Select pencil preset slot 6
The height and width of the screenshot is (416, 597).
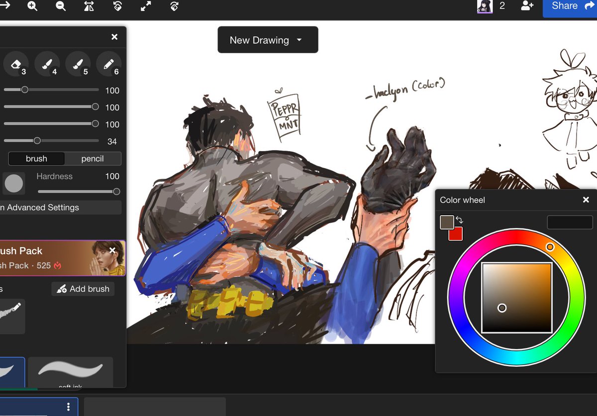coord(109,64)
